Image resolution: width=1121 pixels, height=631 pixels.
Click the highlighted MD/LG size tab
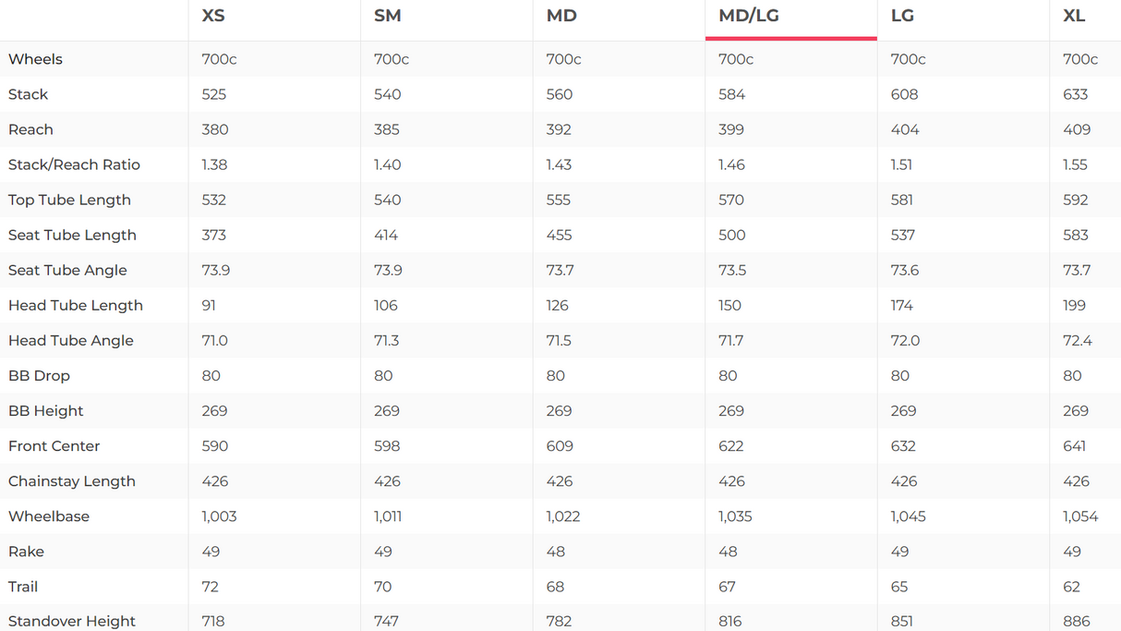[x=749, y=16]
